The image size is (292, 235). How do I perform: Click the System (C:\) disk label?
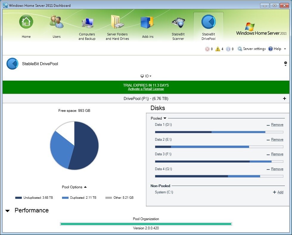coord(164,192)
